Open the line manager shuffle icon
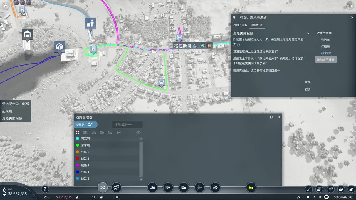This screenshot has width=356, height=200. 103,187
